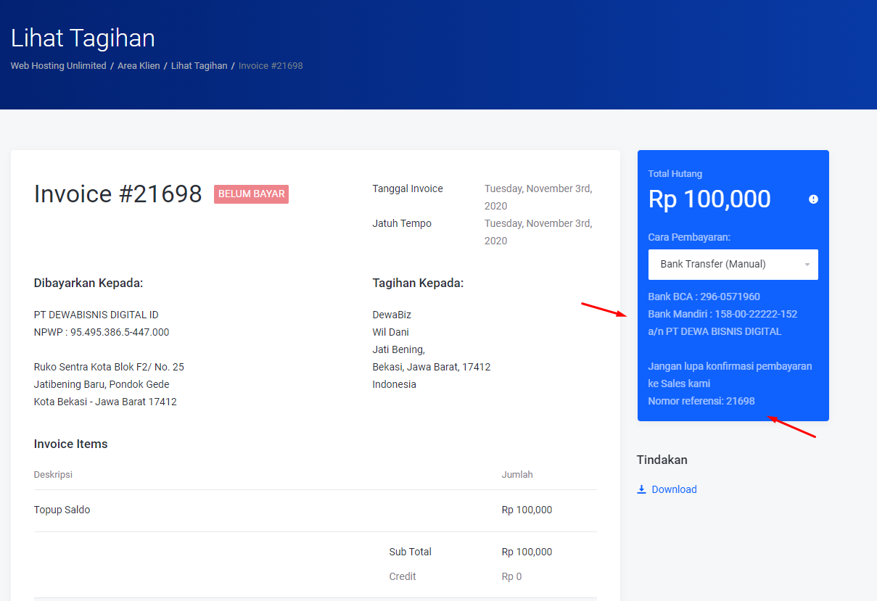Click the Bank Mandiri account number line
The image size is (877, 601).
pos(722,314)
